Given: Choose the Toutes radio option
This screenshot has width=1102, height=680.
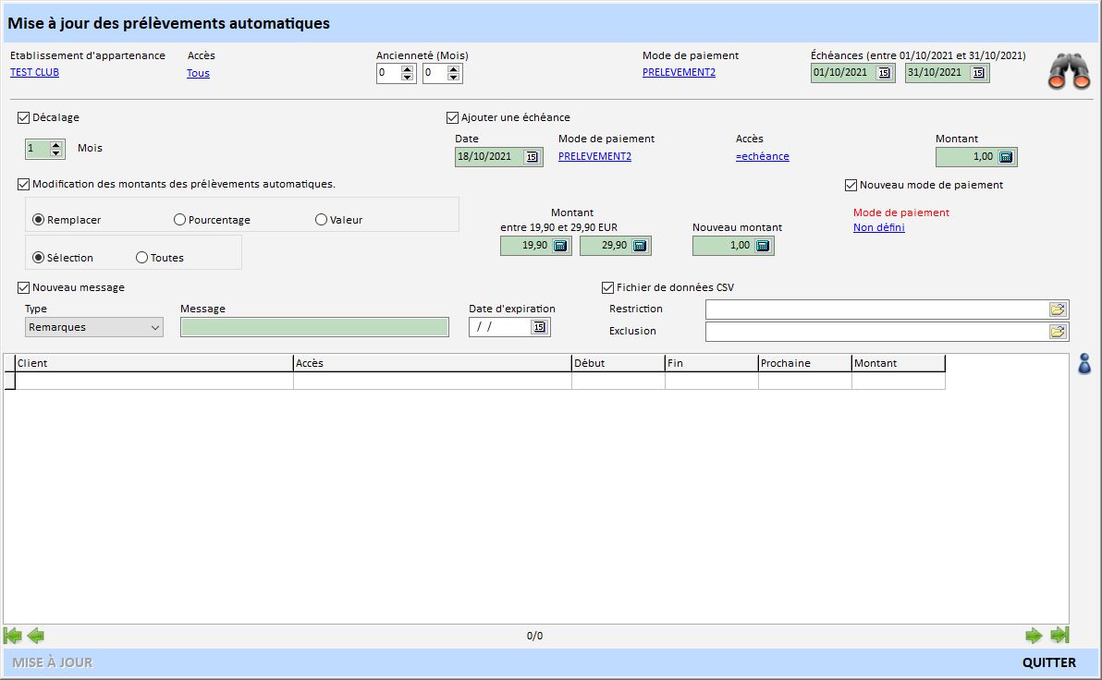Looking at the screenshot, I should pyautogui.click(x=142, y=258).
